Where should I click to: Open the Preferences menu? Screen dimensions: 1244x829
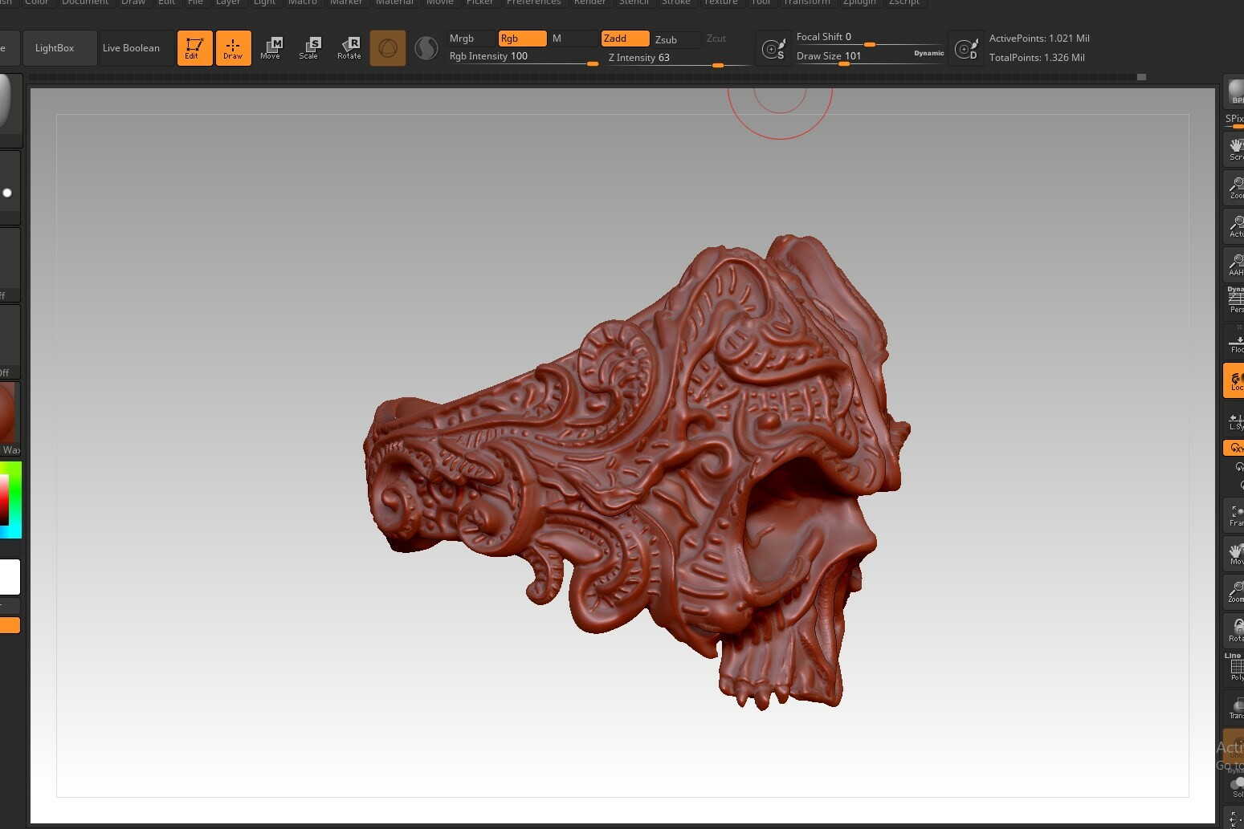pyautogui.click(x=534, y=3)
